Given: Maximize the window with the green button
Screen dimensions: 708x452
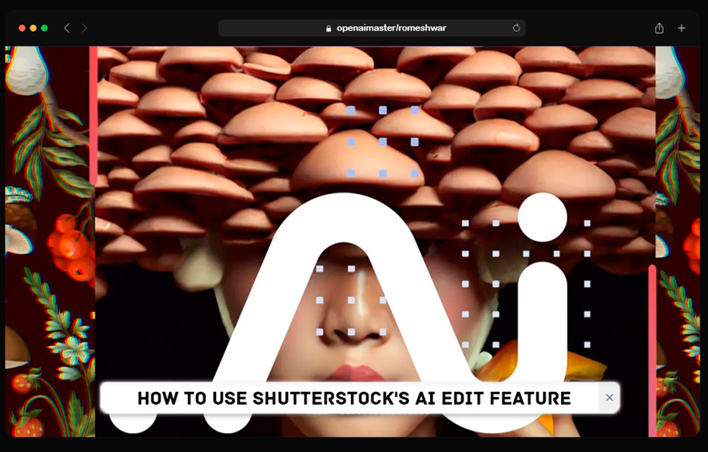Looking at the screenshot, I should coord(44,28).
